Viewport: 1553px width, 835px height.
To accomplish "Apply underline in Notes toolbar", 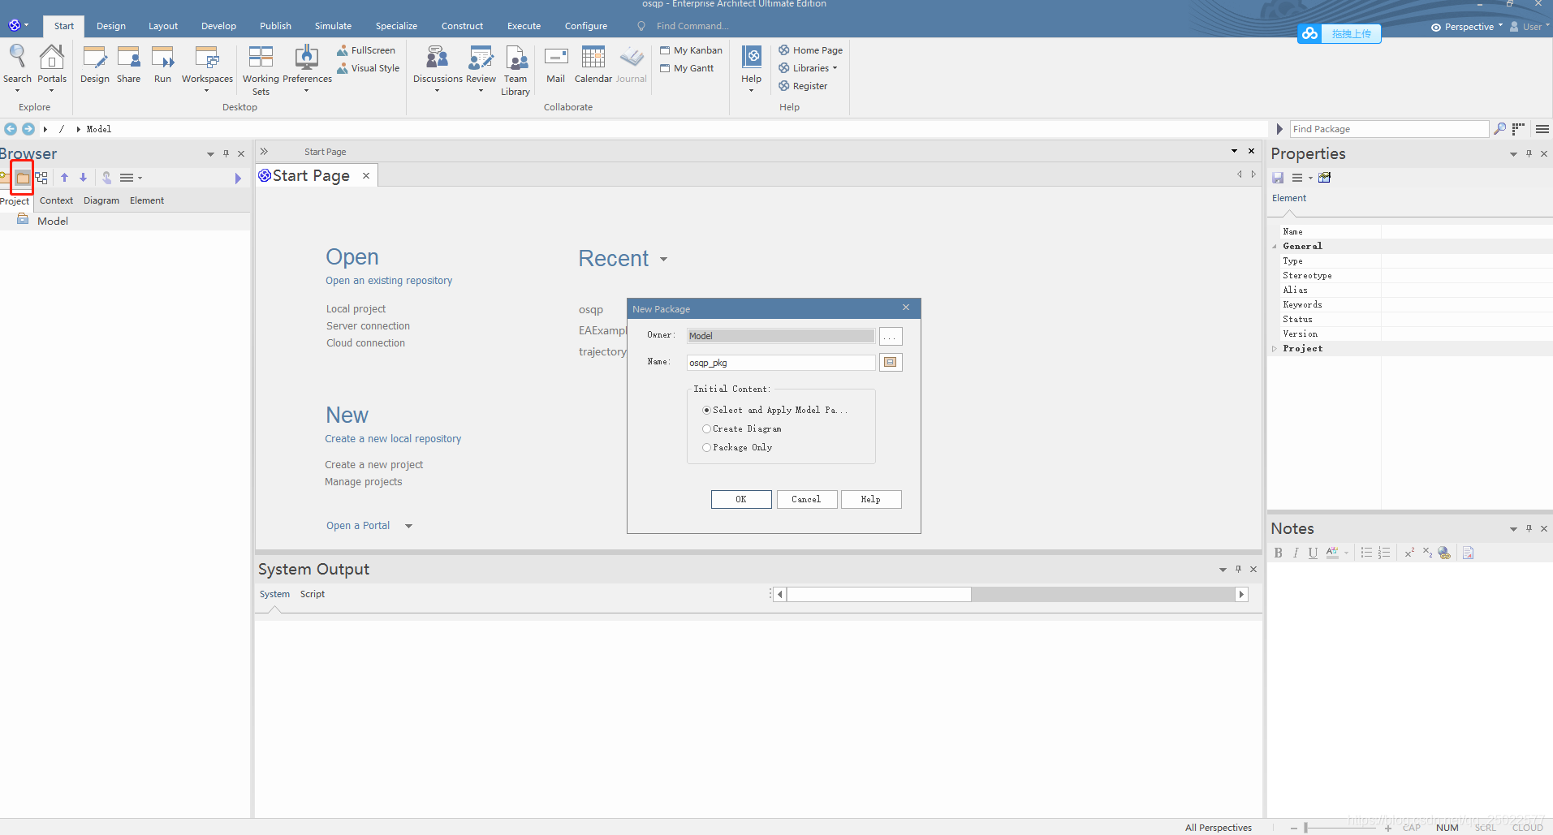I will (x=1313, y=553).
